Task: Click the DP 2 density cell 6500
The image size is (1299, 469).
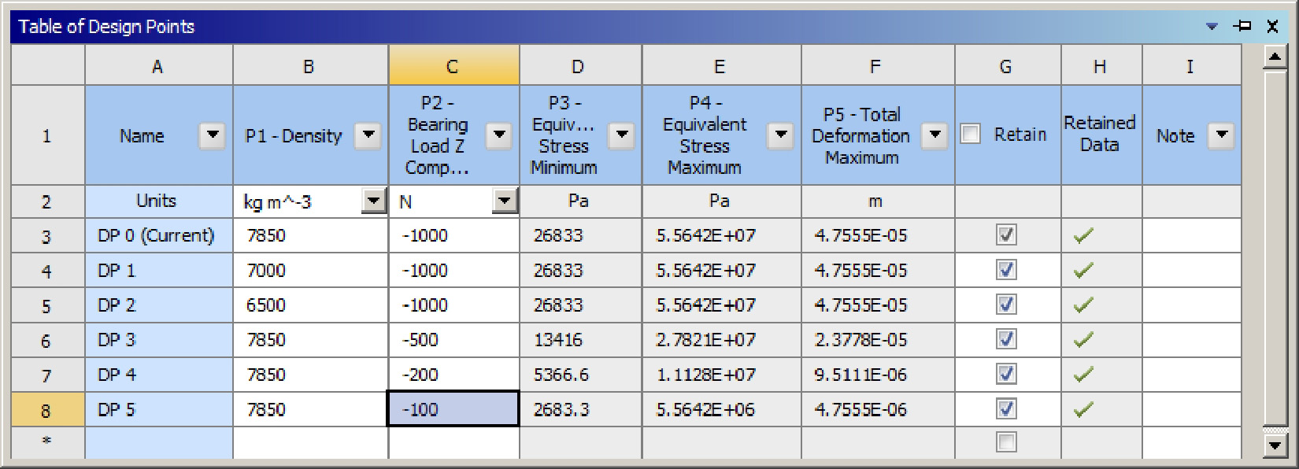Action: [309, 305]
